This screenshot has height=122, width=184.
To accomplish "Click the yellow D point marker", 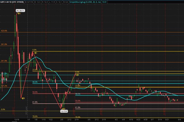I will (x=64, y=109).
